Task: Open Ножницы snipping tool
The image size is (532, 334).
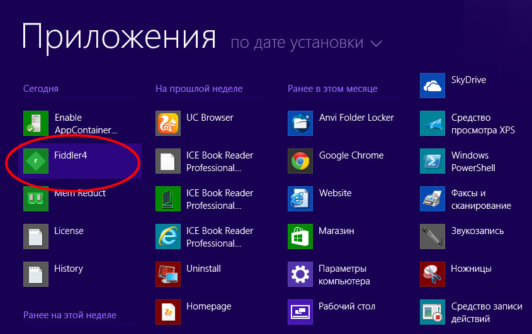Action: point(433,274)
